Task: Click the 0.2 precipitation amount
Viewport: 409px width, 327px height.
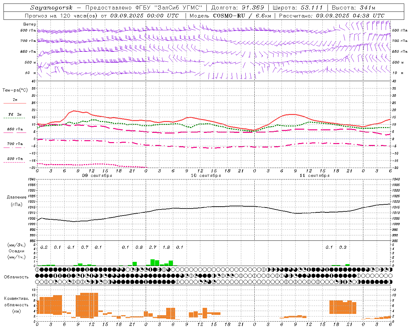Action: point(44,247)
